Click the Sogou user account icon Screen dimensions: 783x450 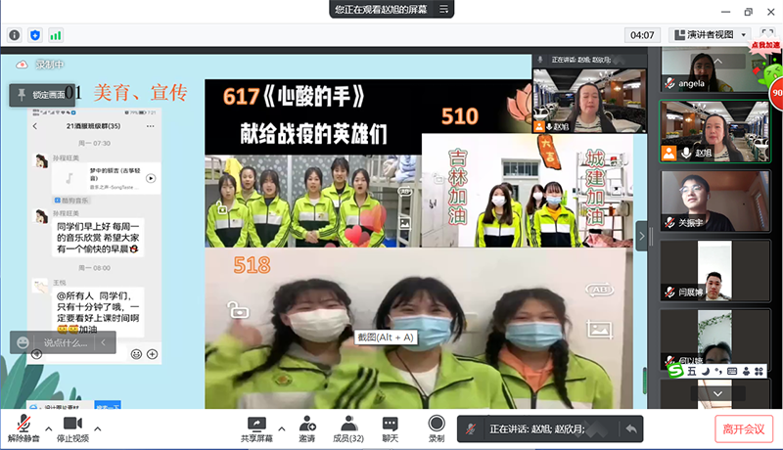(746, 371)
